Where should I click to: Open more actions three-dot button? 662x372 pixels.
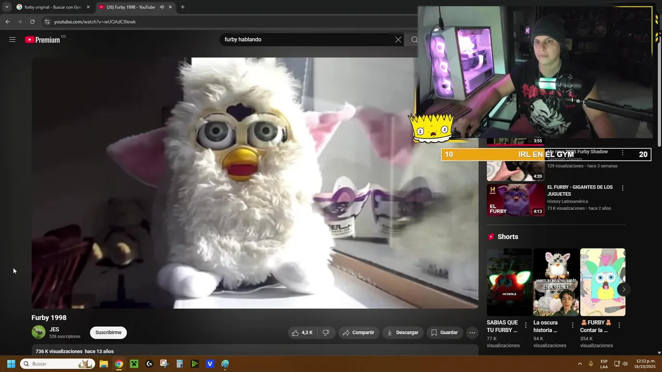click(472, 333)
